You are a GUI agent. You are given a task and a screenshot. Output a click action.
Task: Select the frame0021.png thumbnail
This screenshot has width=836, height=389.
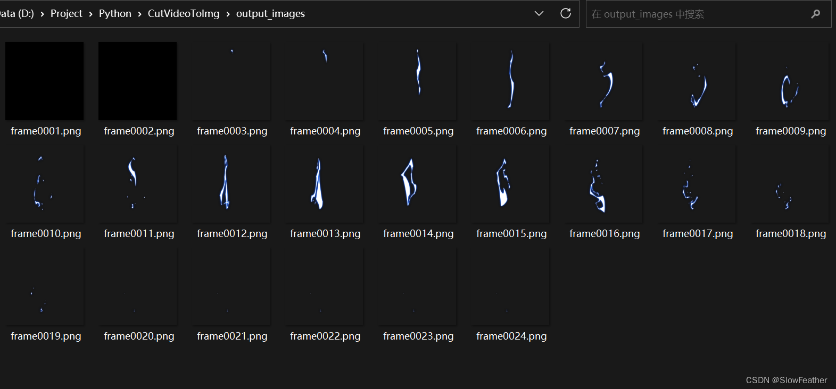(230, 286)
